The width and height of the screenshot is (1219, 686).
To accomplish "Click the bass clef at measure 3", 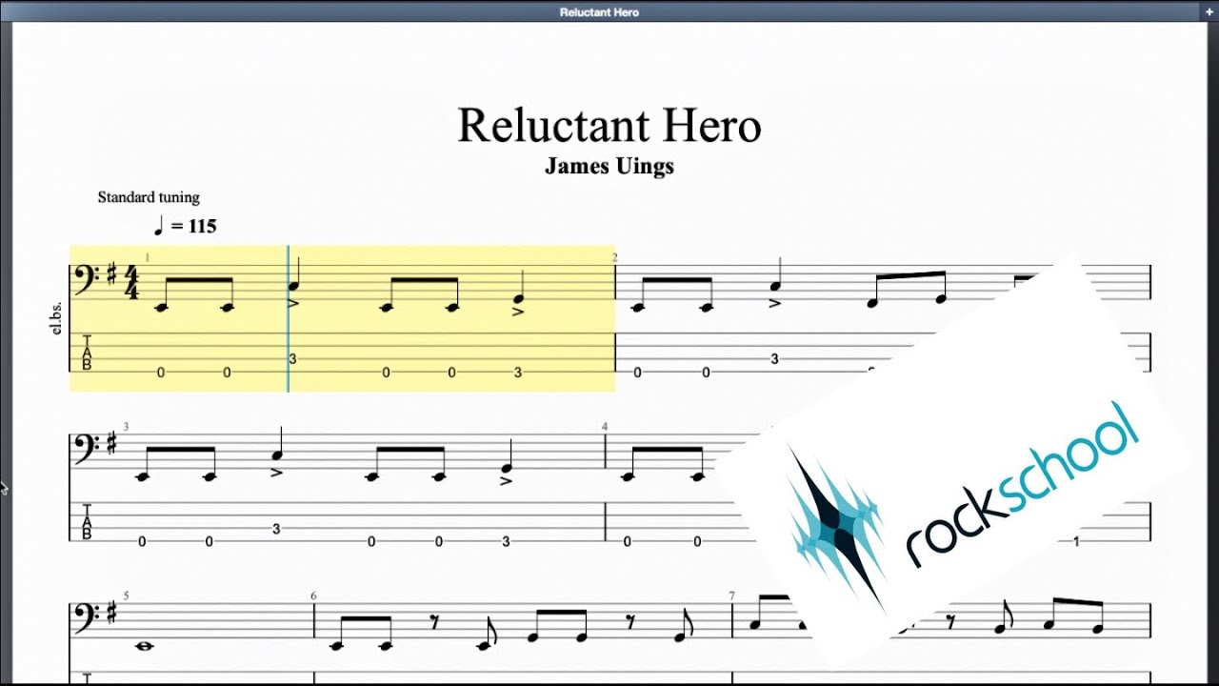I will coord(86,449).
